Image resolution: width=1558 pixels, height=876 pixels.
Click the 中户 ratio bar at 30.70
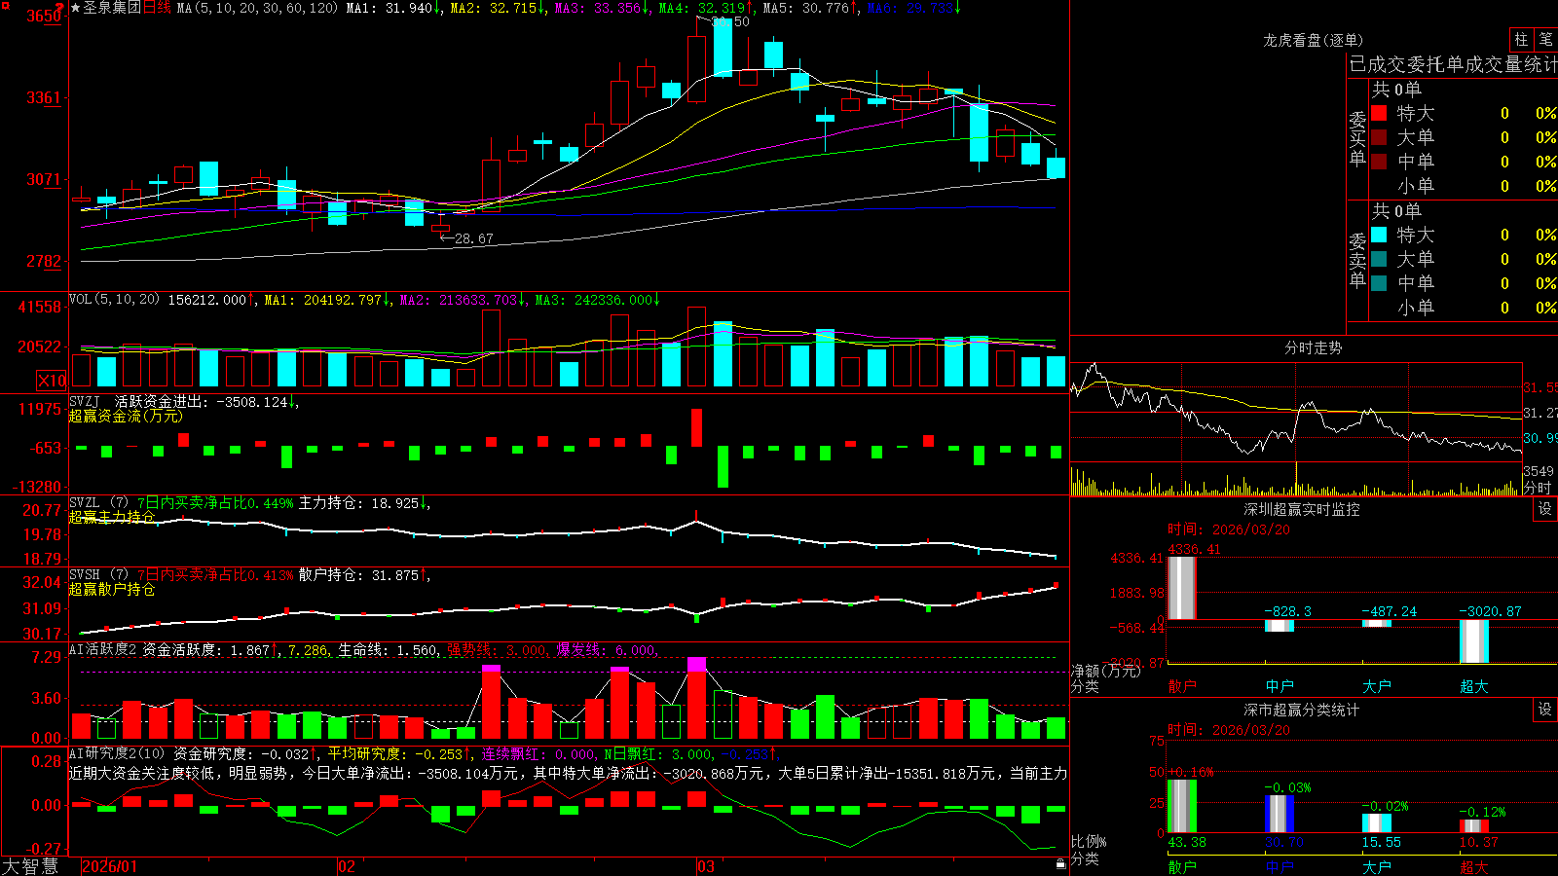click(1279, 814)
